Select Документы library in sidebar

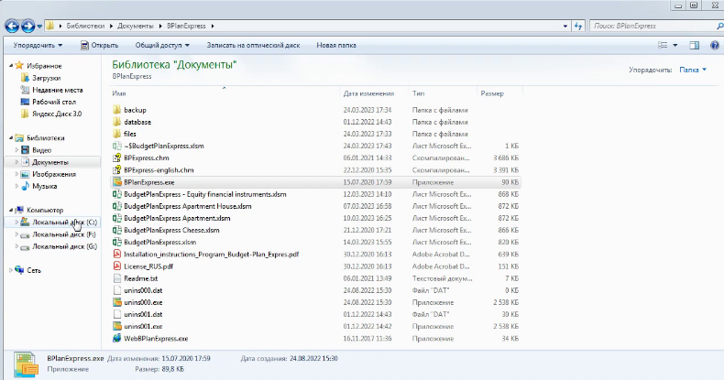[x=49, y=162]
